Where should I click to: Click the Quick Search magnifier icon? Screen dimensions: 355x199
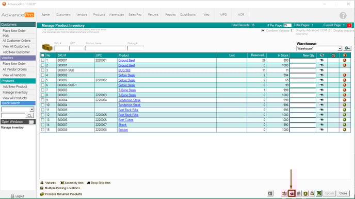point(29,116)
